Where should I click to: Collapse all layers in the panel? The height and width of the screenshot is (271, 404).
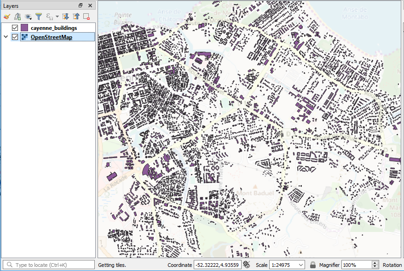(x=76, y=16)
